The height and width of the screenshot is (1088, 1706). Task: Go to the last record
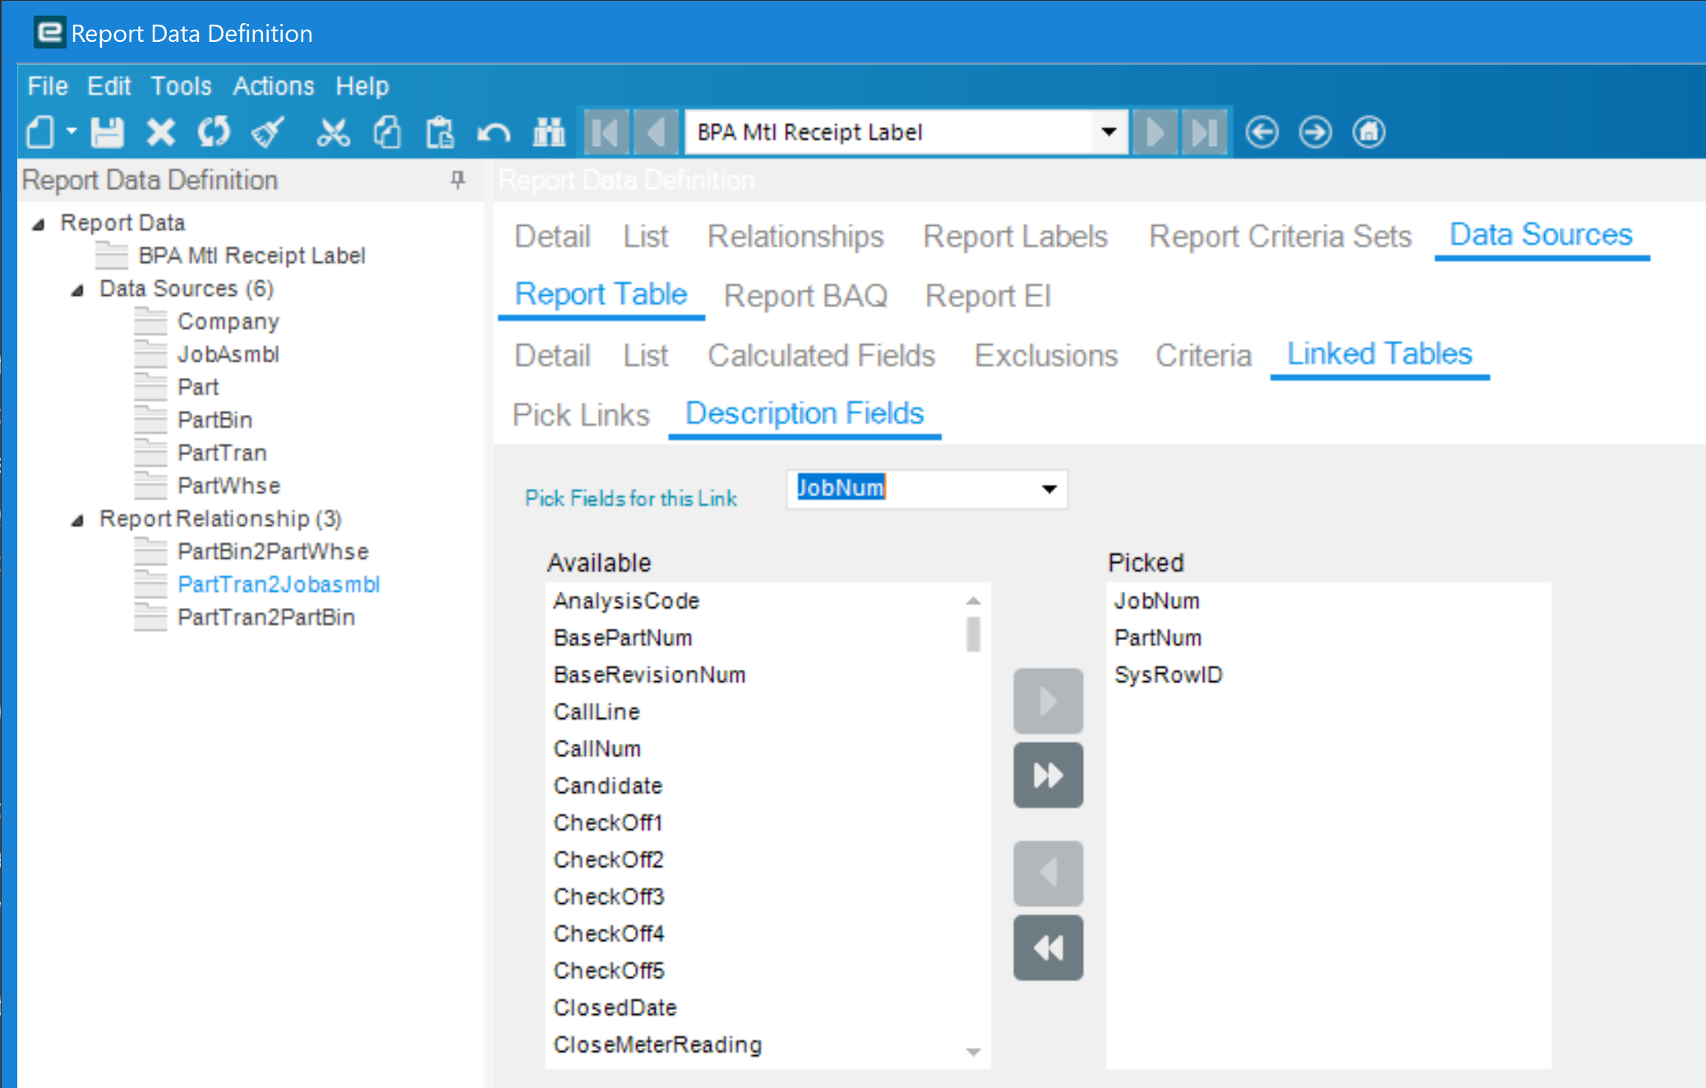tap(1205, 132)
